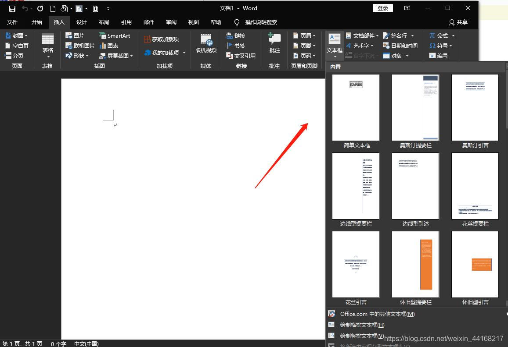The width and height of the screenshot is (508, 347).
Task: Click the Save icon in the quick access toolbar
Action: (x=12, y=8)
